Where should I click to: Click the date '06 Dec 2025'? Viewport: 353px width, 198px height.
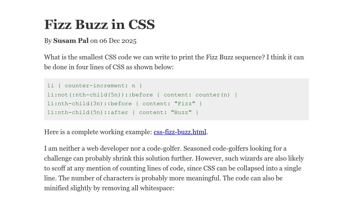(x=118, y=41)
